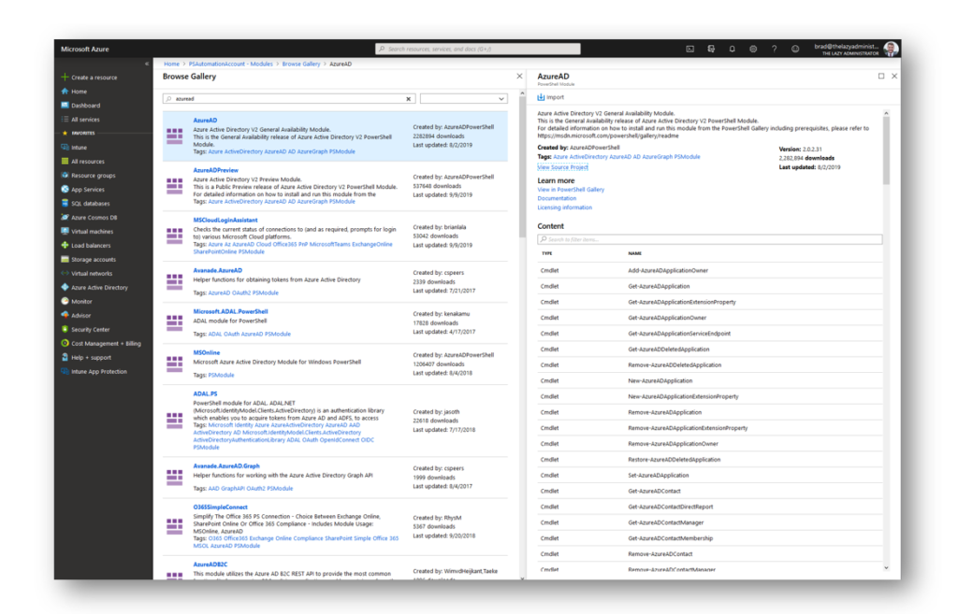Click the Browse Gallery list scrollbar
958x614 pixels.
pyautogui.click(x=522, y=164)
